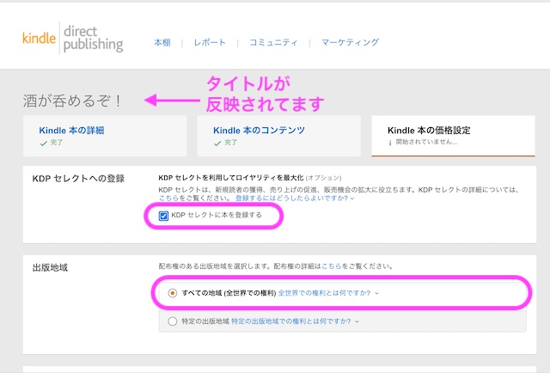This screenshot has width=550, height=373.
Task: Click the green 完了 checkmark under Kindle 本の詳細
Action: [42, 143]
